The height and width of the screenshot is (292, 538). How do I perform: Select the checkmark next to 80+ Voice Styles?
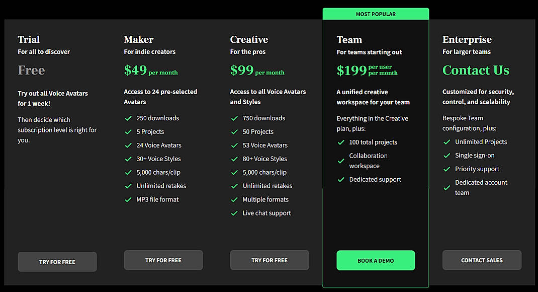tap(234, 159)
